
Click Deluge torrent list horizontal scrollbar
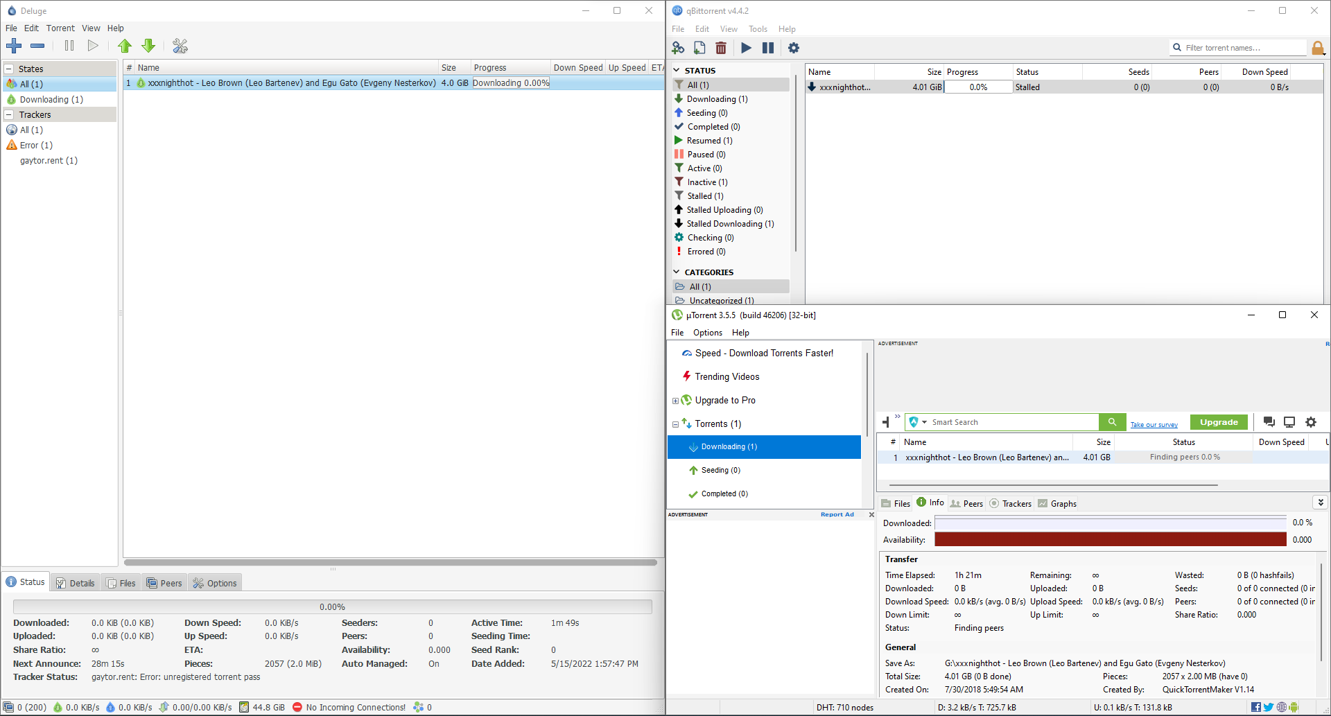tap(390, 562)
